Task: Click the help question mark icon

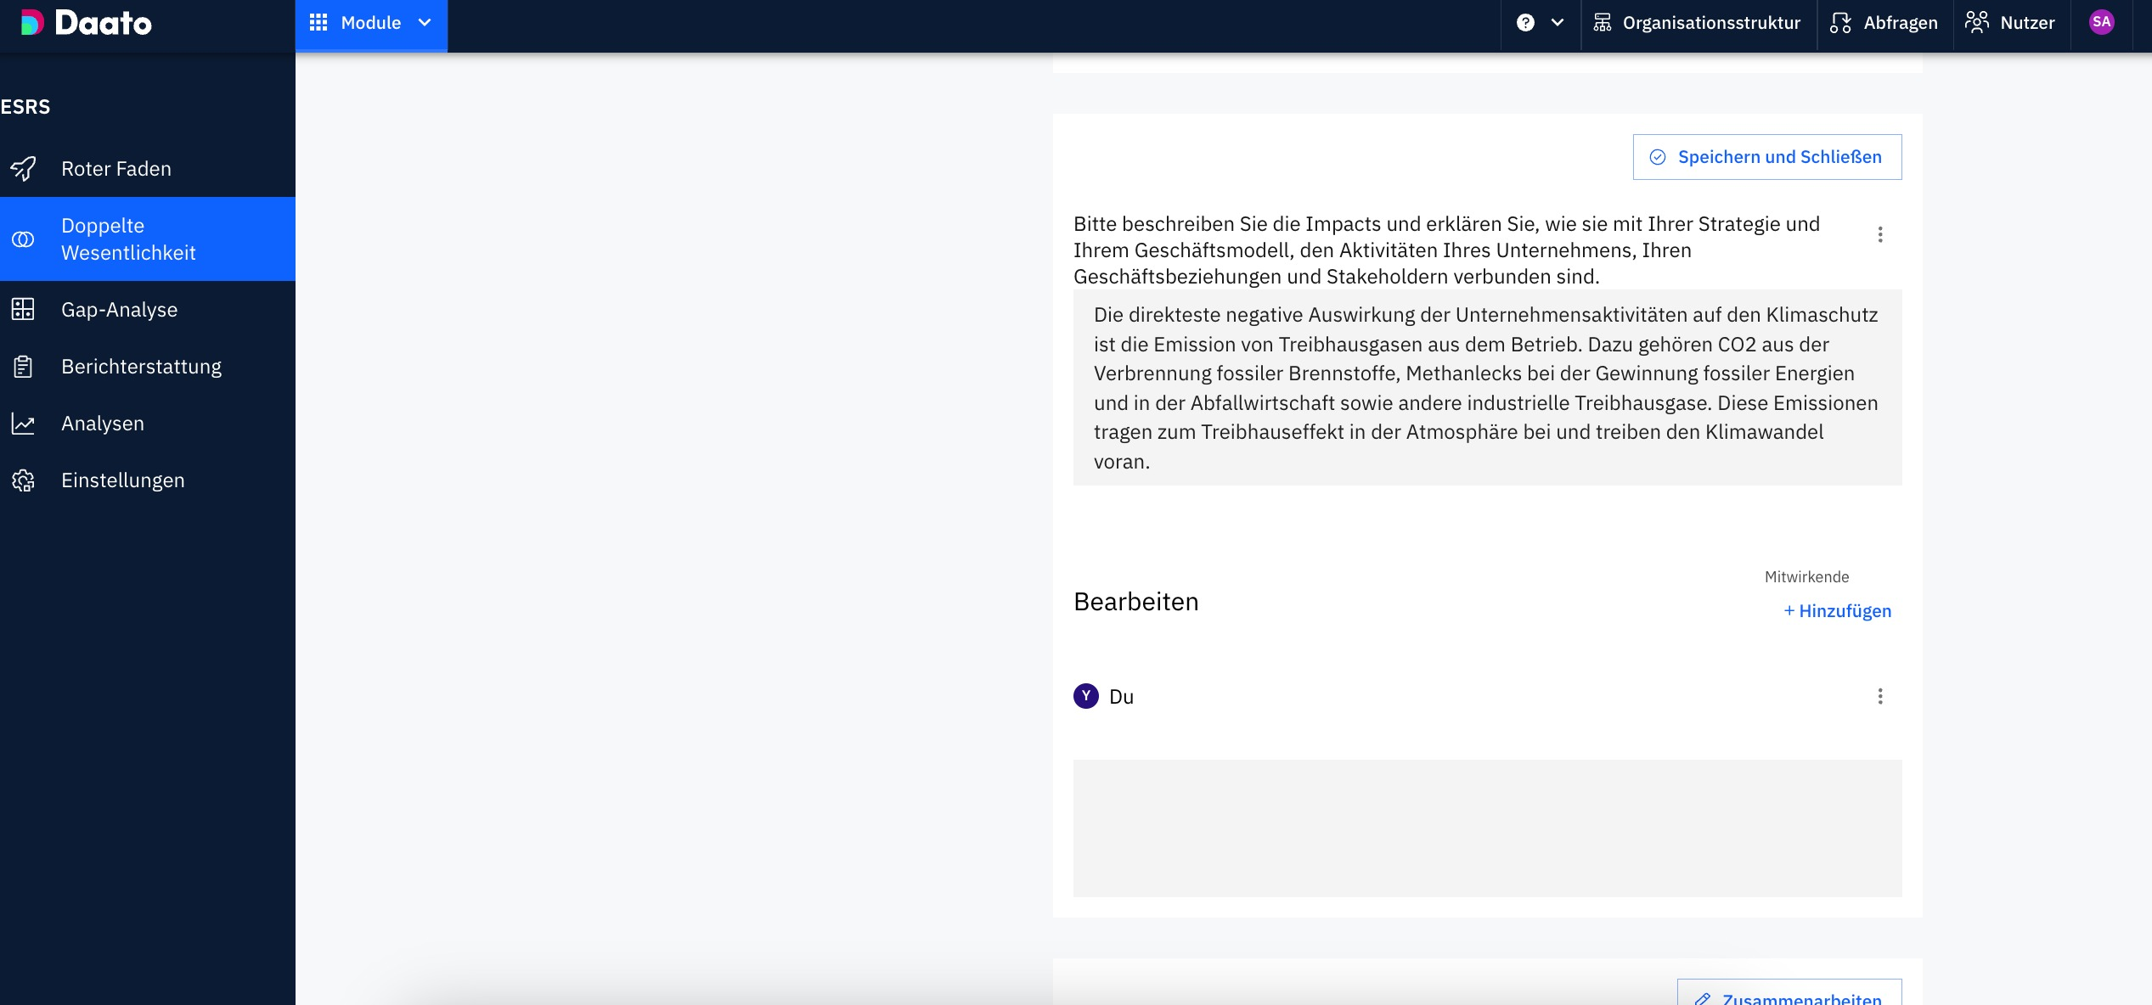Action: (1525, 23)
